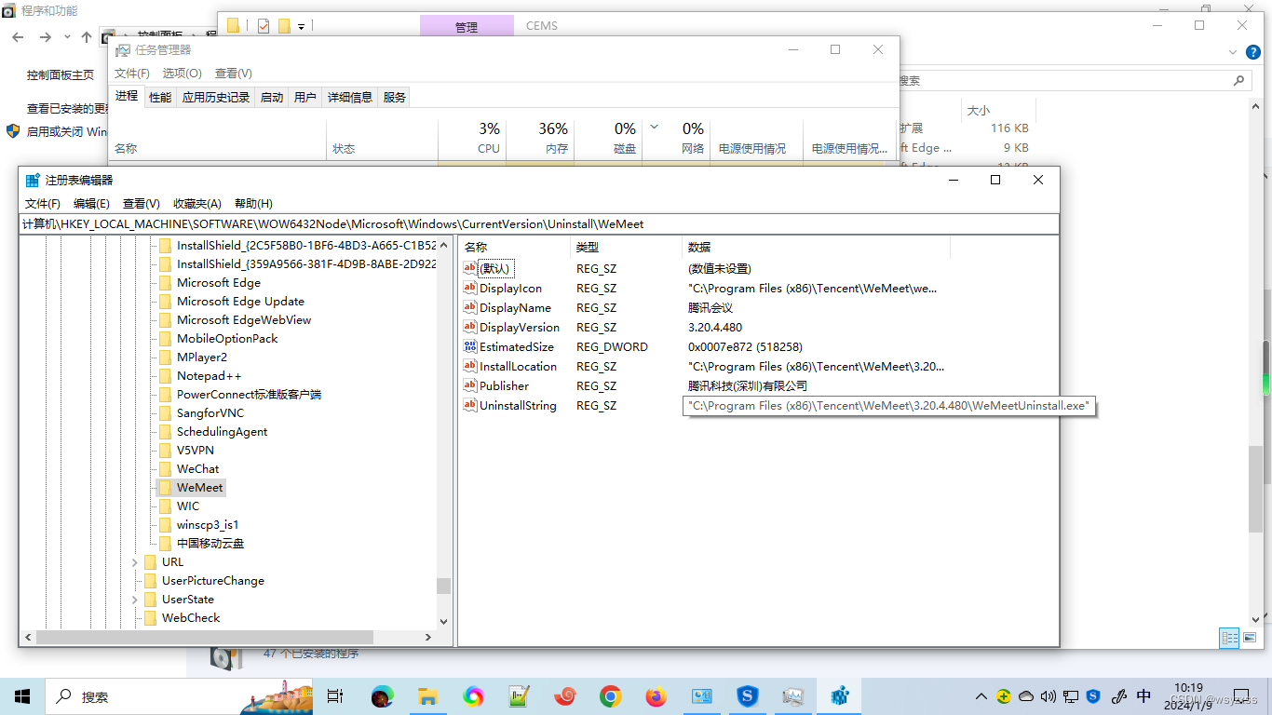Expand the UserState registry key

pos(135,600)
